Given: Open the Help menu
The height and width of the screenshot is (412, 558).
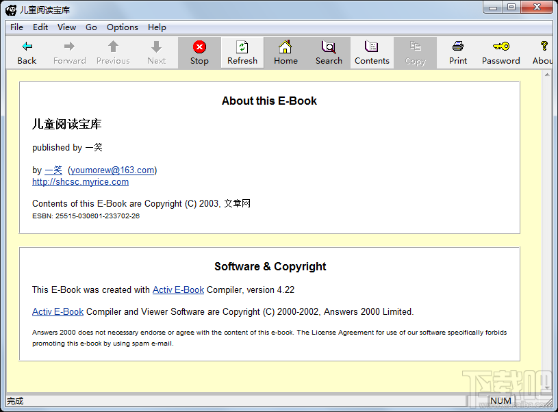Looking at the screenshot, I should click(x=157, y=27).
